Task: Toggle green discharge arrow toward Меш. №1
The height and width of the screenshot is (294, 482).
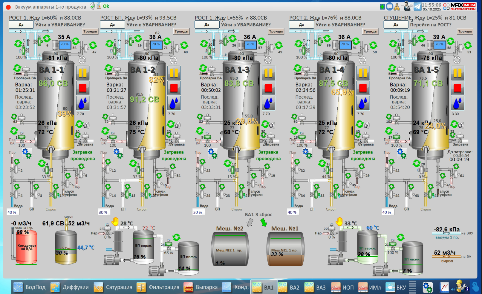Action: [263, 222]
